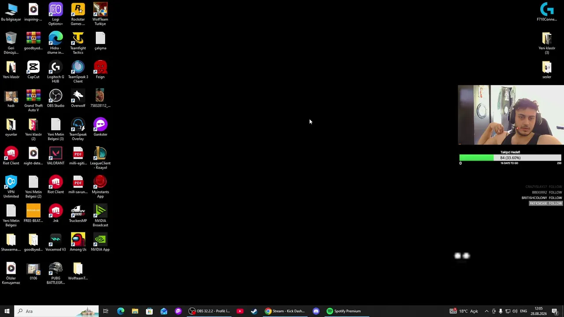Select the oyunlar folder
Image resolution: width=564 pixels, height=317 pixels.
[11, 128]
